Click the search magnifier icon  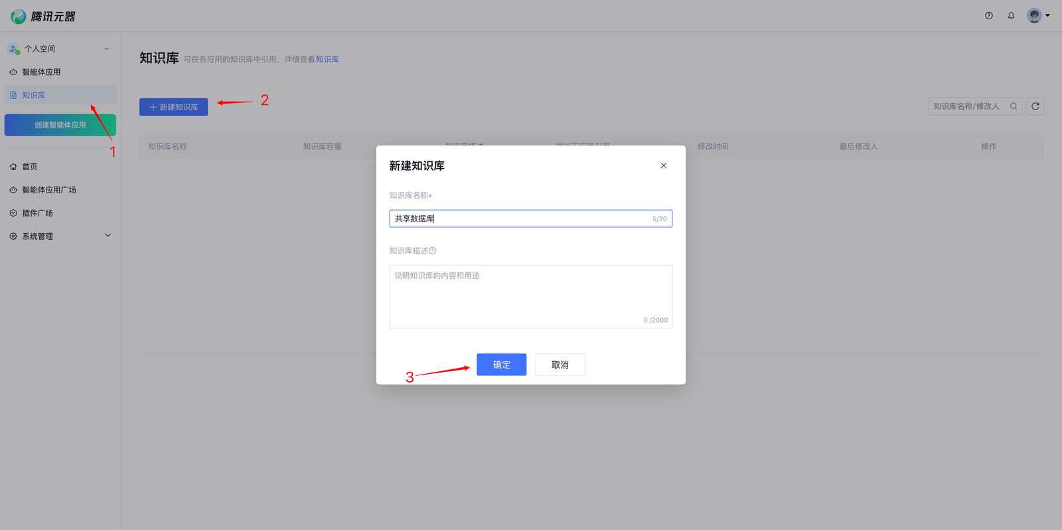click(x=1014, y=106)
